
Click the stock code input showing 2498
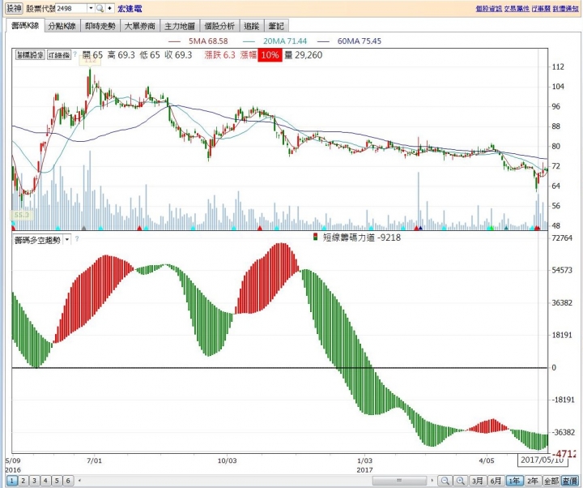click(71, 8)
